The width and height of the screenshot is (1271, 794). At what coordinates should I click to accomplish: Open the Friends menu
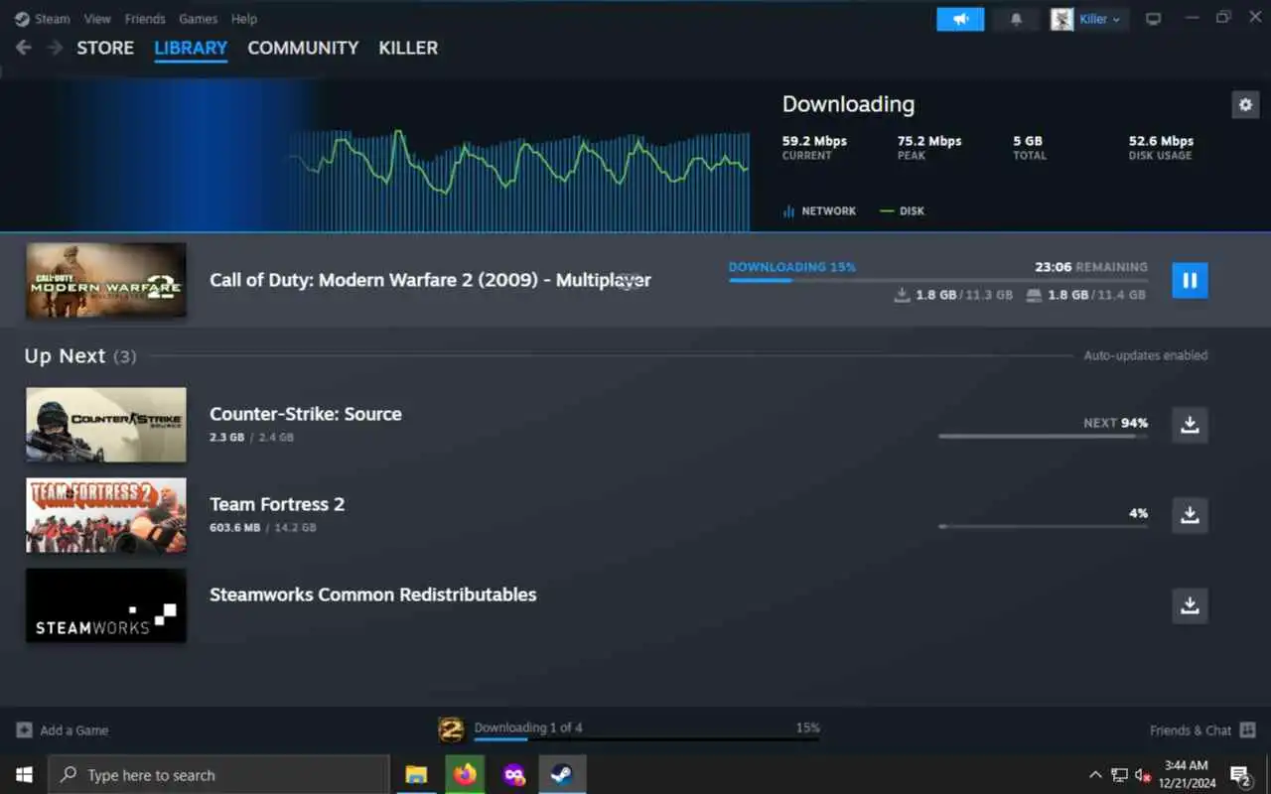click(145, 19)
